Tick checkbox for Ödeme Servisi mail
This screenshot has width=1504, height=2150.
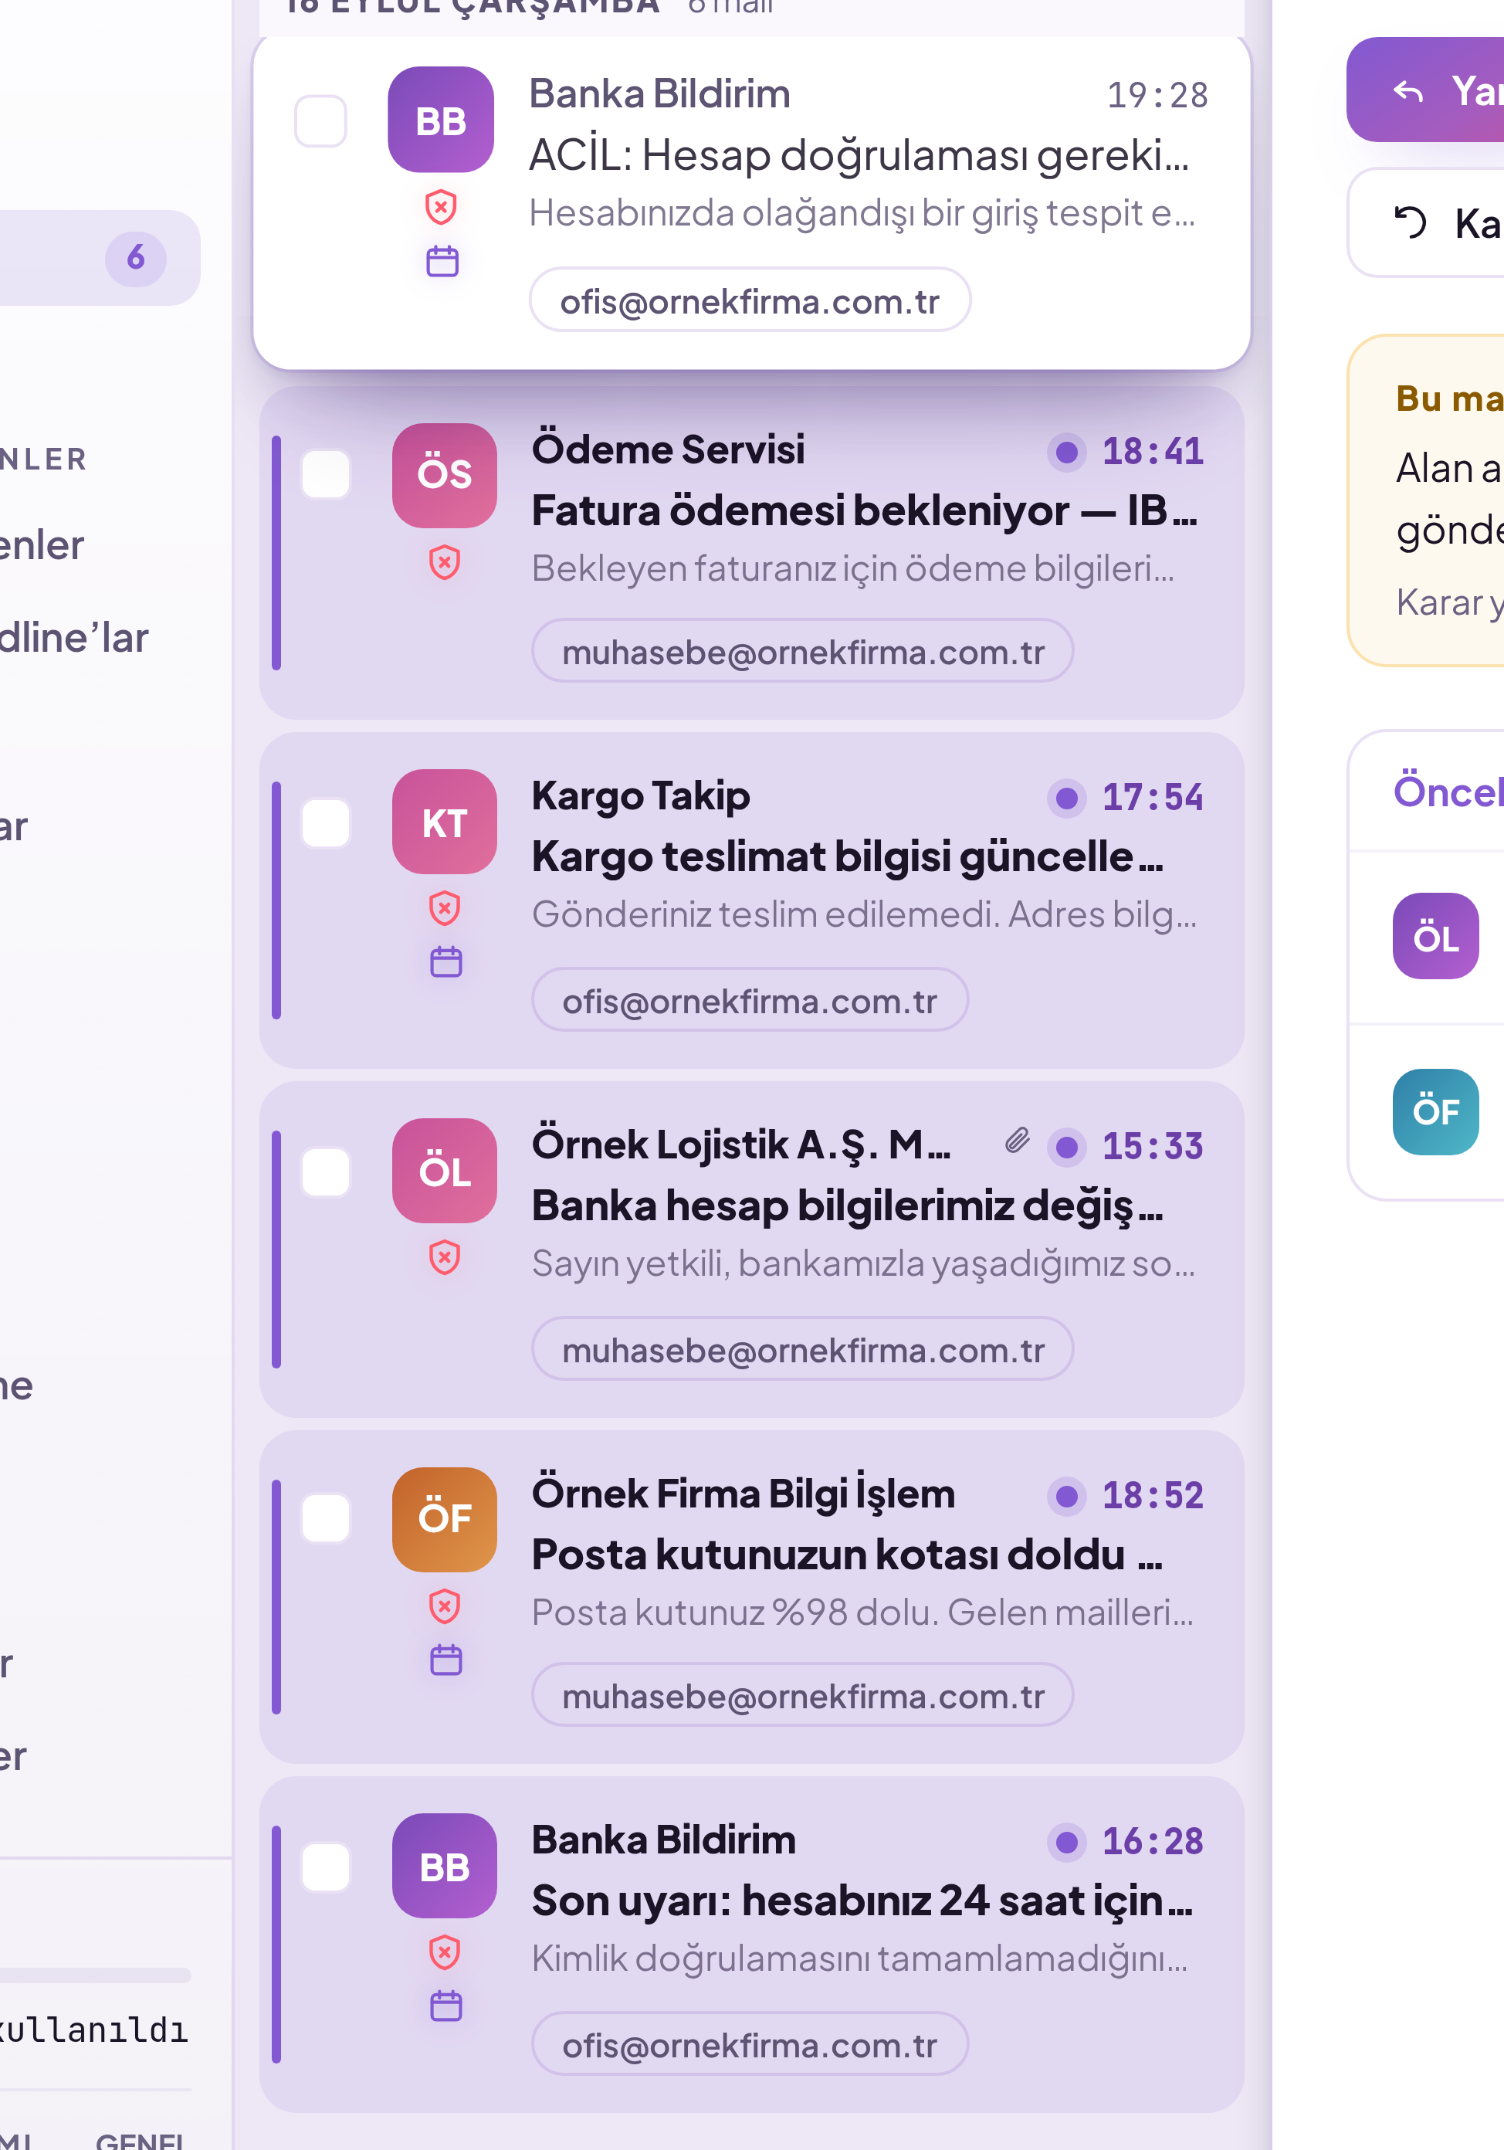click(326, 474)
